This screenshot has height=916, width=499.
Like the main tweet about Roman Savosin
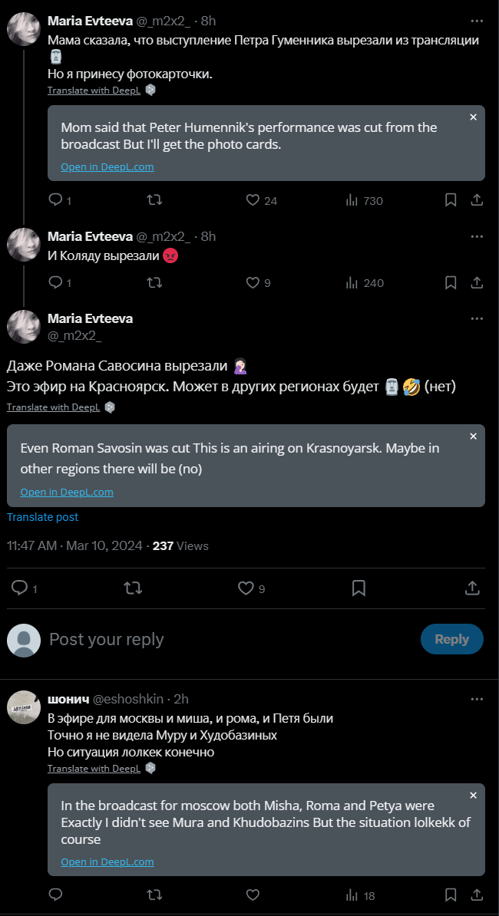[x=246, y=588]
